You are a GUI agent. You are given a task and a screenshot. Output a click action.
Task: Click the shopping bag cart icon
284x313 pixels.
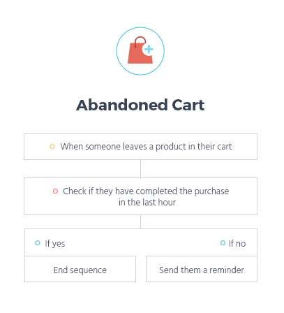point(140,50)
